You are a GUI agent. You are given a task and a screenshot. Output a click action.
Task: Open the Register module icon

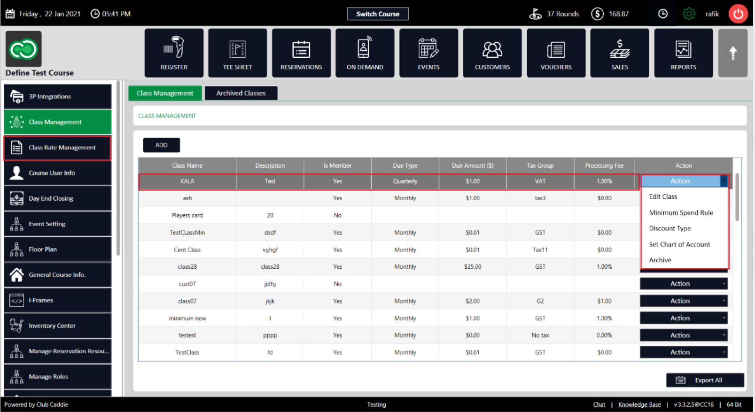(x=174, y=53)
